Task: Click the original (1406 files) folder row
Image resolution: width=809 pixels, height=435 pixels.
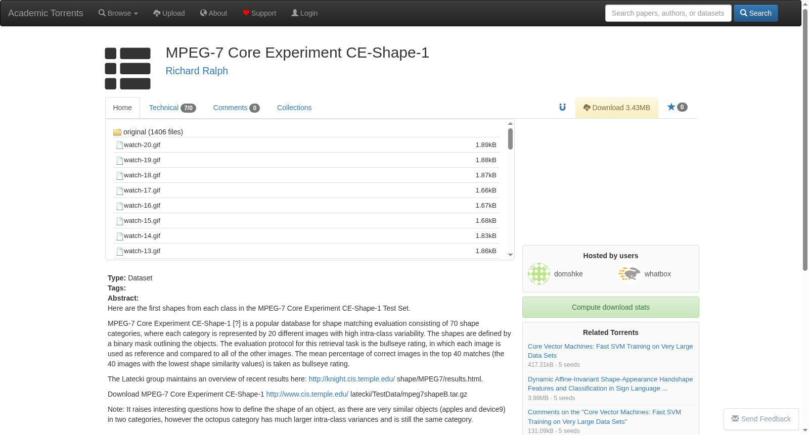Action: 306,132
